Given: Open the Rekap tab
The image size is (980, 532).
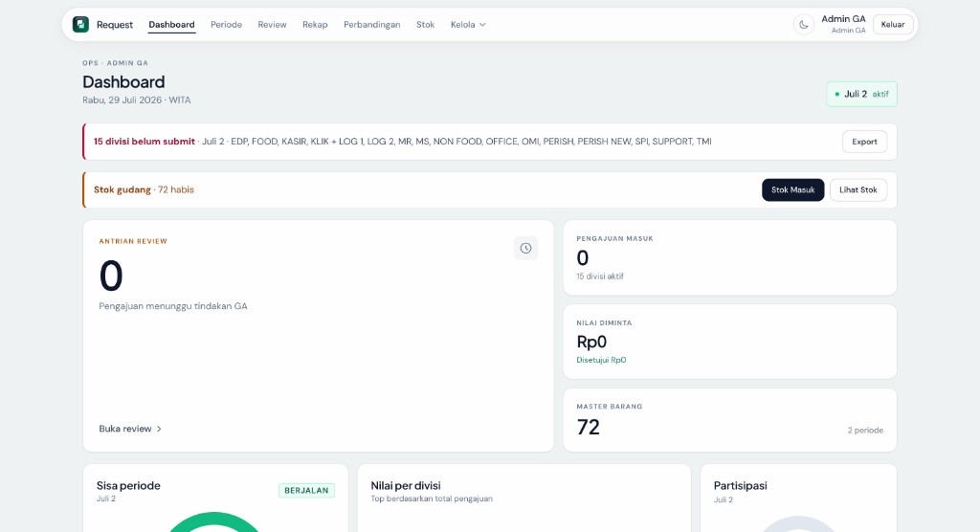Looking at the screenshot, I should [315, 25].
